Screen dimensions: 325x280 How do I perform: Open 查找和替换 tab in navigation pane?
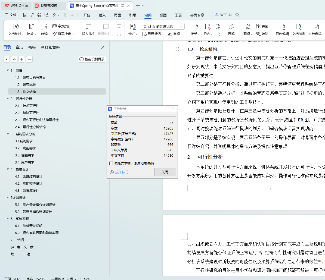(50, 47)
